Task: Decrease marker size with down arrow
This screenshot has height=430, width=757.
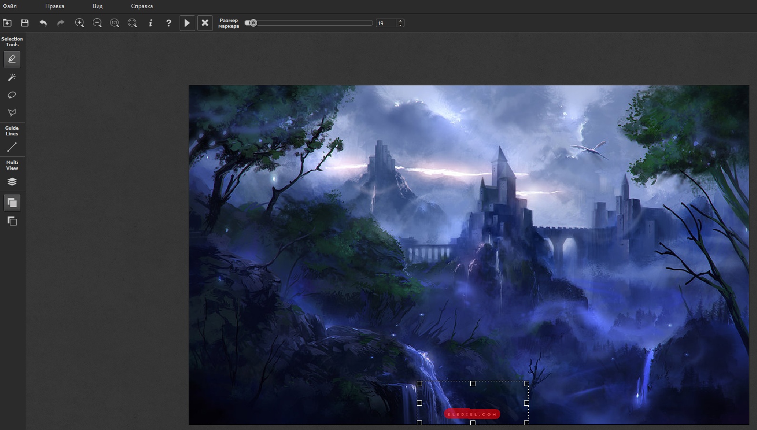Action: 400,25
